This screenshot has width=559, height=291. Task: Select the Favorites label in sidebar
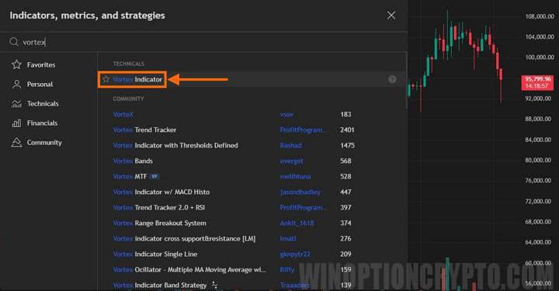(41, 65)
